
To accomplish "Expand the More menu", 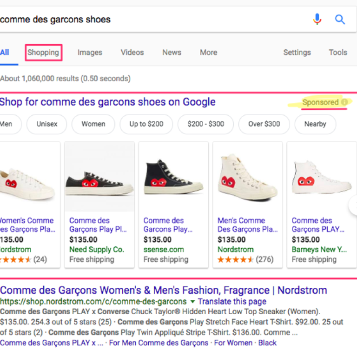I will (x=209, y=53).
